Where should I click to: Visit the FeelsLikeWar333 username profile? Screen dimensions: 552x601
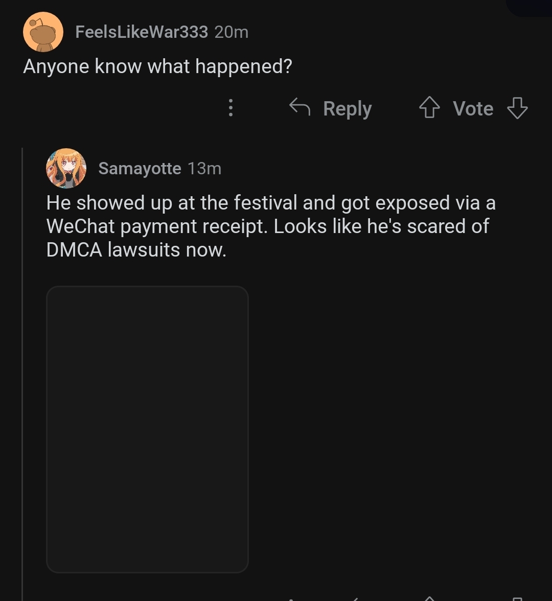click(x=141, y=32)
